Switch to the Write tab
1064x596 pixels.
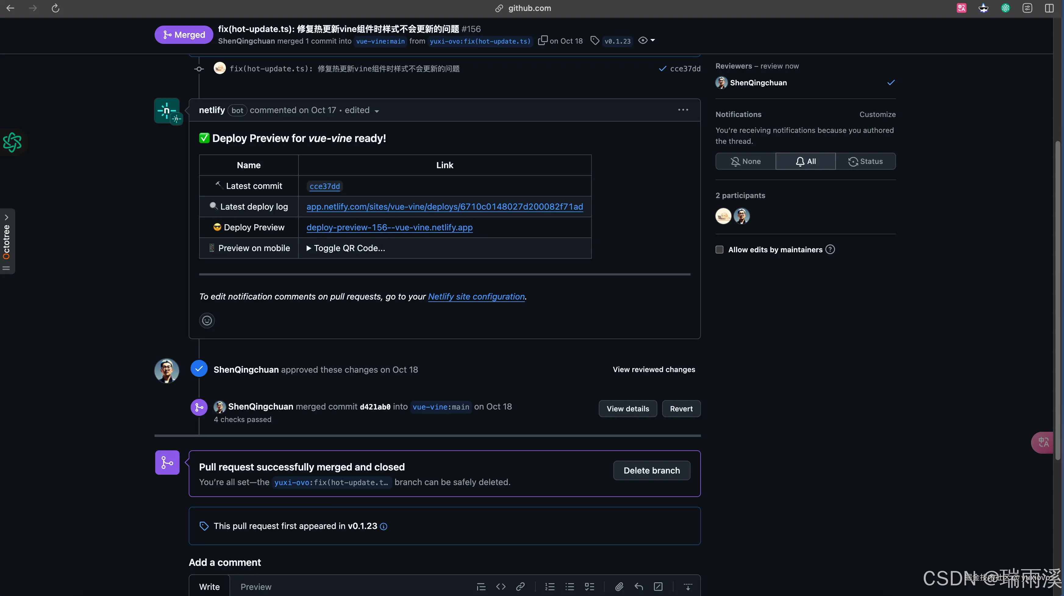[x=209, y=587]
